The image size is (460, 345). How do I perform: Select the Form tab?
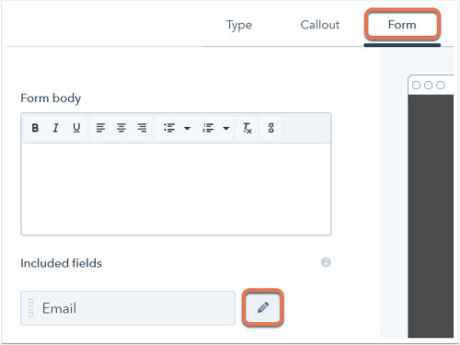(x=402, y=25)
